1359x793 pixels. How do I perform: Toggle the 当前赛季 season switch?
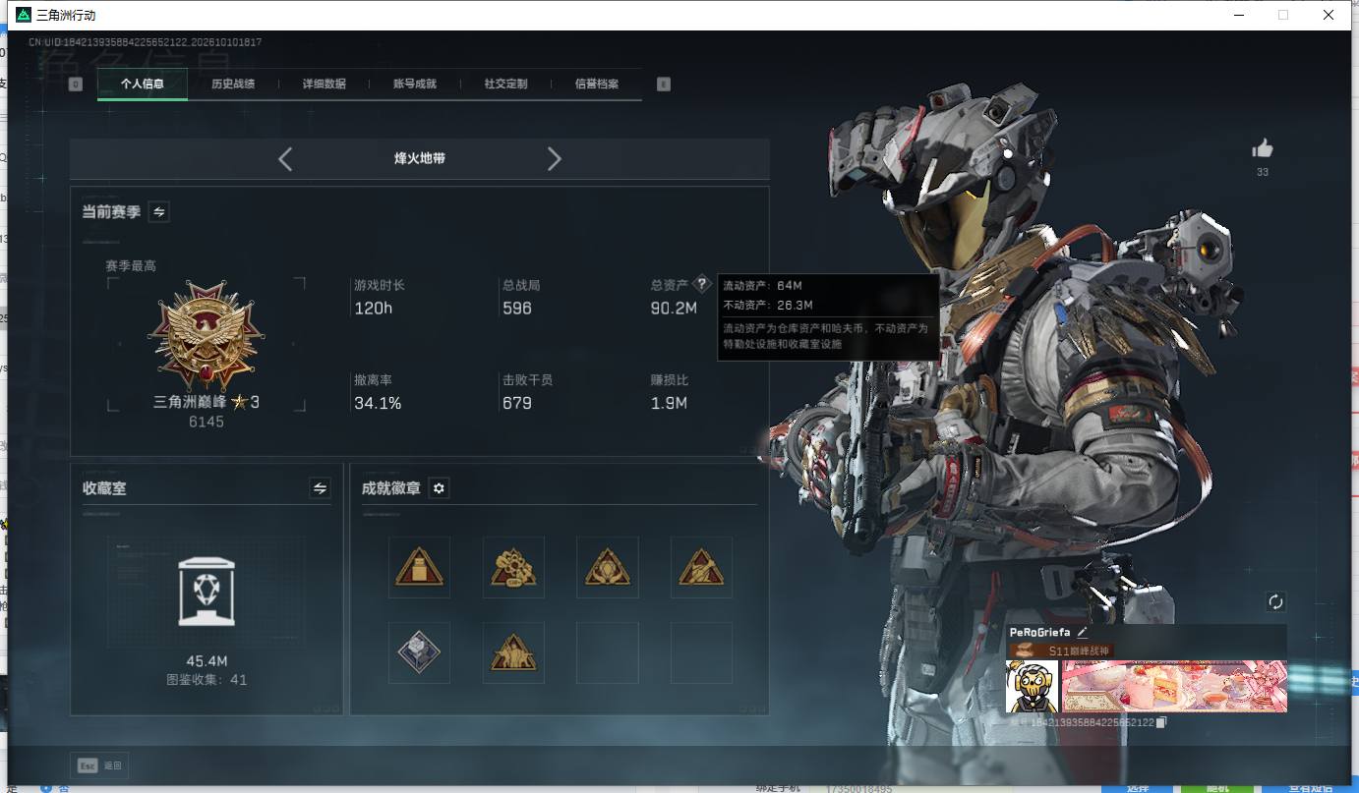158,211
